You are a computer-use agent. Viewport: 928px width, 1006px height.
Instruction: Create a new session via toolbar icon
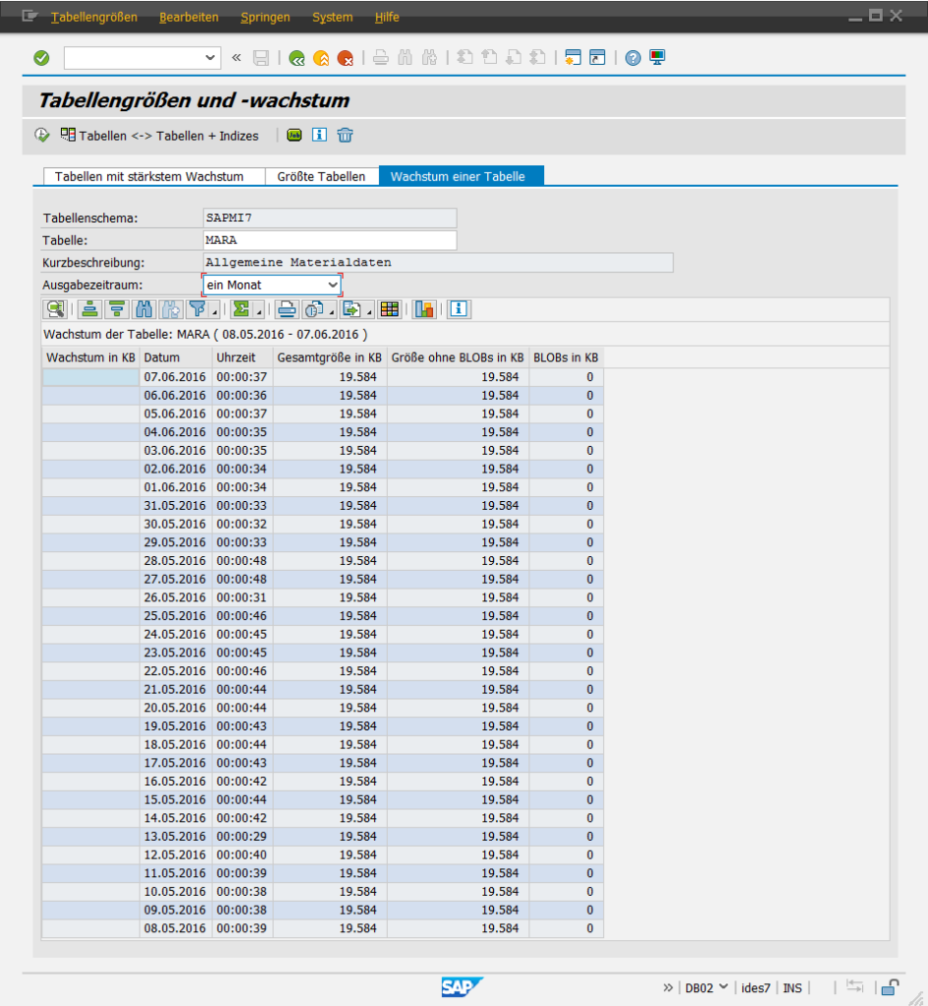pos(573,58)
